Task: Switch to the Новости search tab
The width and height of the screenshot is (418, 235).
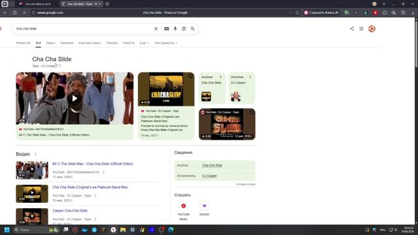Action: click(129, 43)
